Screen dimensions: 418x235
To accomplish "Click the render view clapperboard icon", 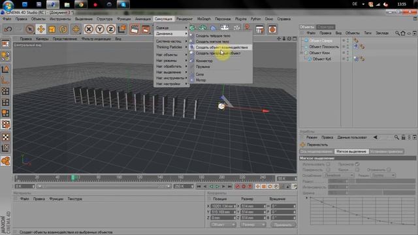I will (135, 29).
